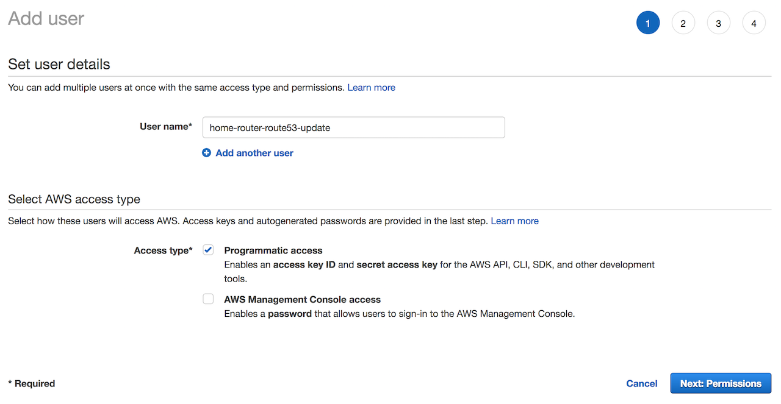This screenshot has width=781, height=404.
Task: Click the Select AWS access type heading
Action: coord(74,199)
